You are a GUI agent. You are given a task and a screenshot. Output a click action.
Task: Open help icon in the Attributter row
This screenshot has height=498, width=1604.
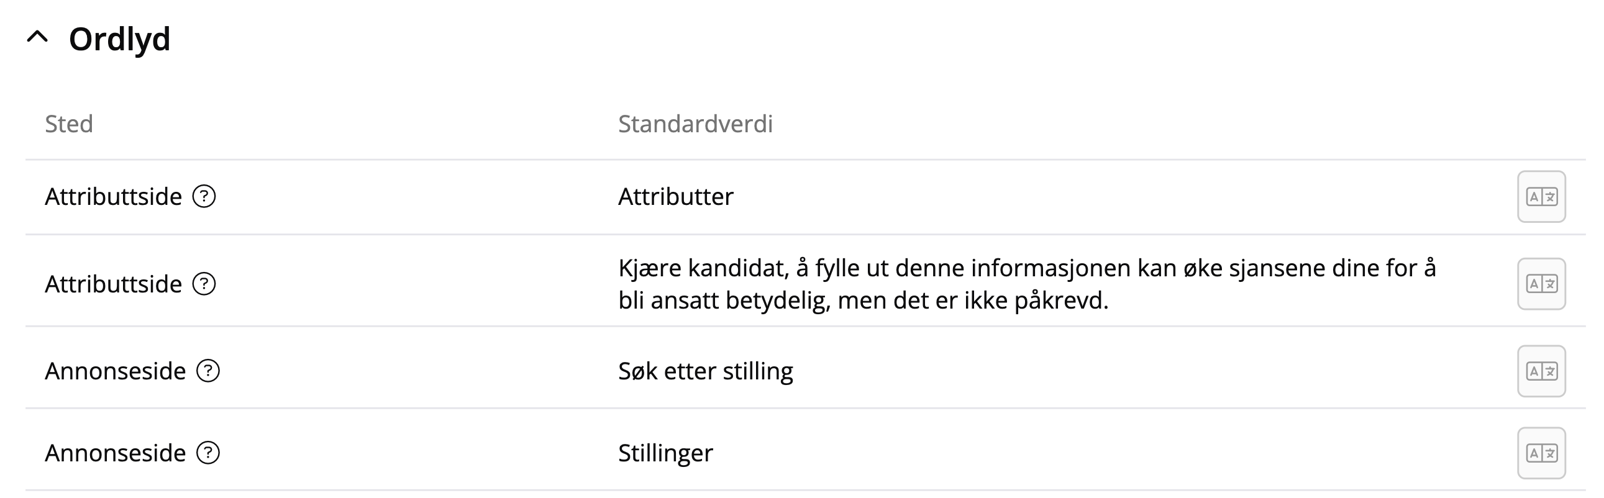point(204,197)
